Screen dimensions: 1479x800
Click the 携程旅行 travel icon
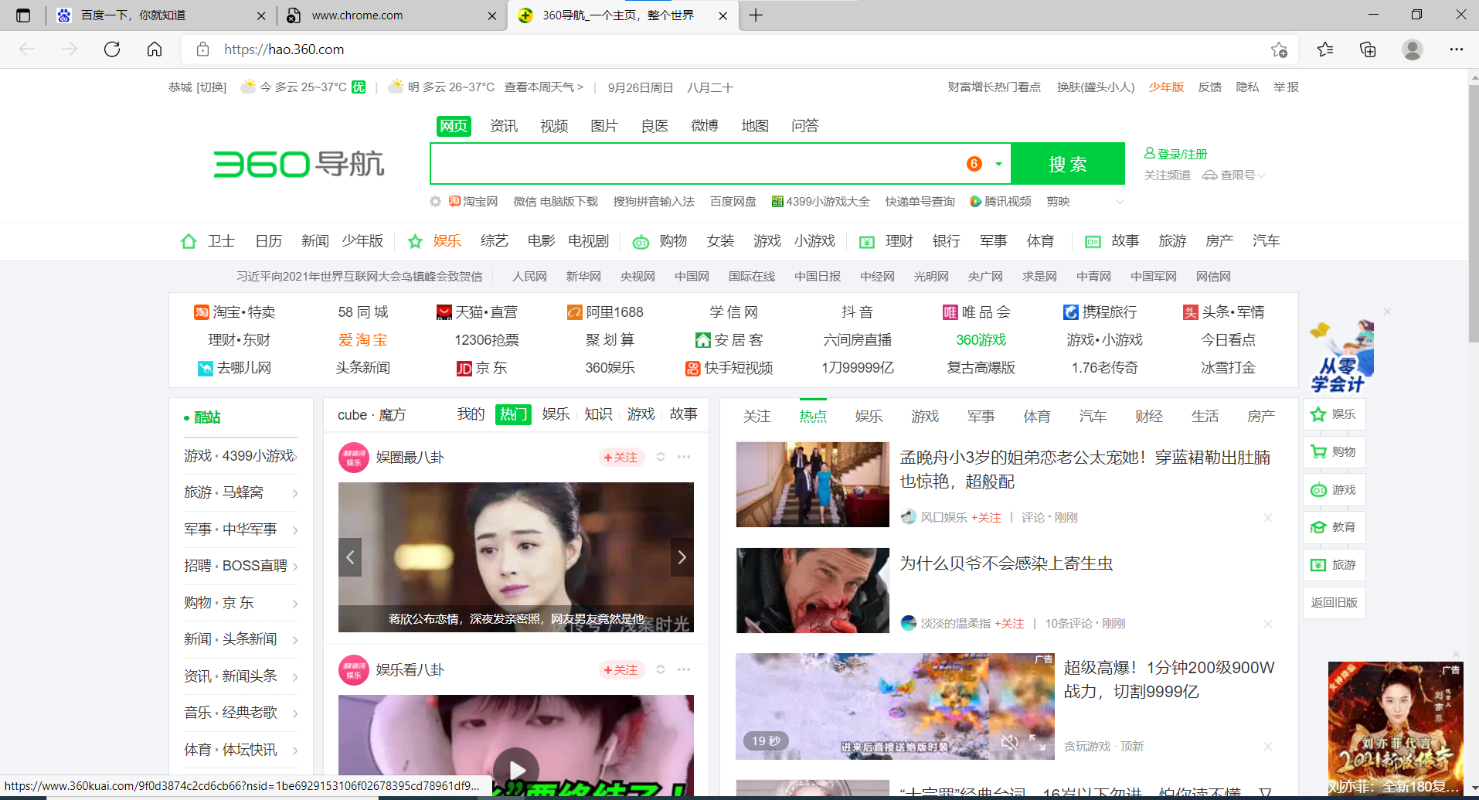tap(1070, 311)
